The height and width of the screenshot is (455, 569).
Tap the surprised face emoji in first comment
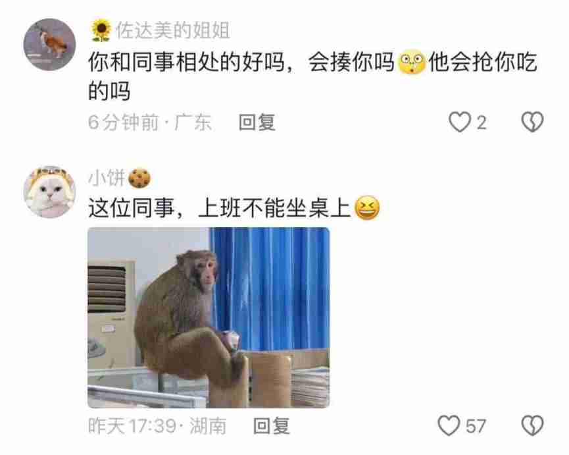coord(412,63)
